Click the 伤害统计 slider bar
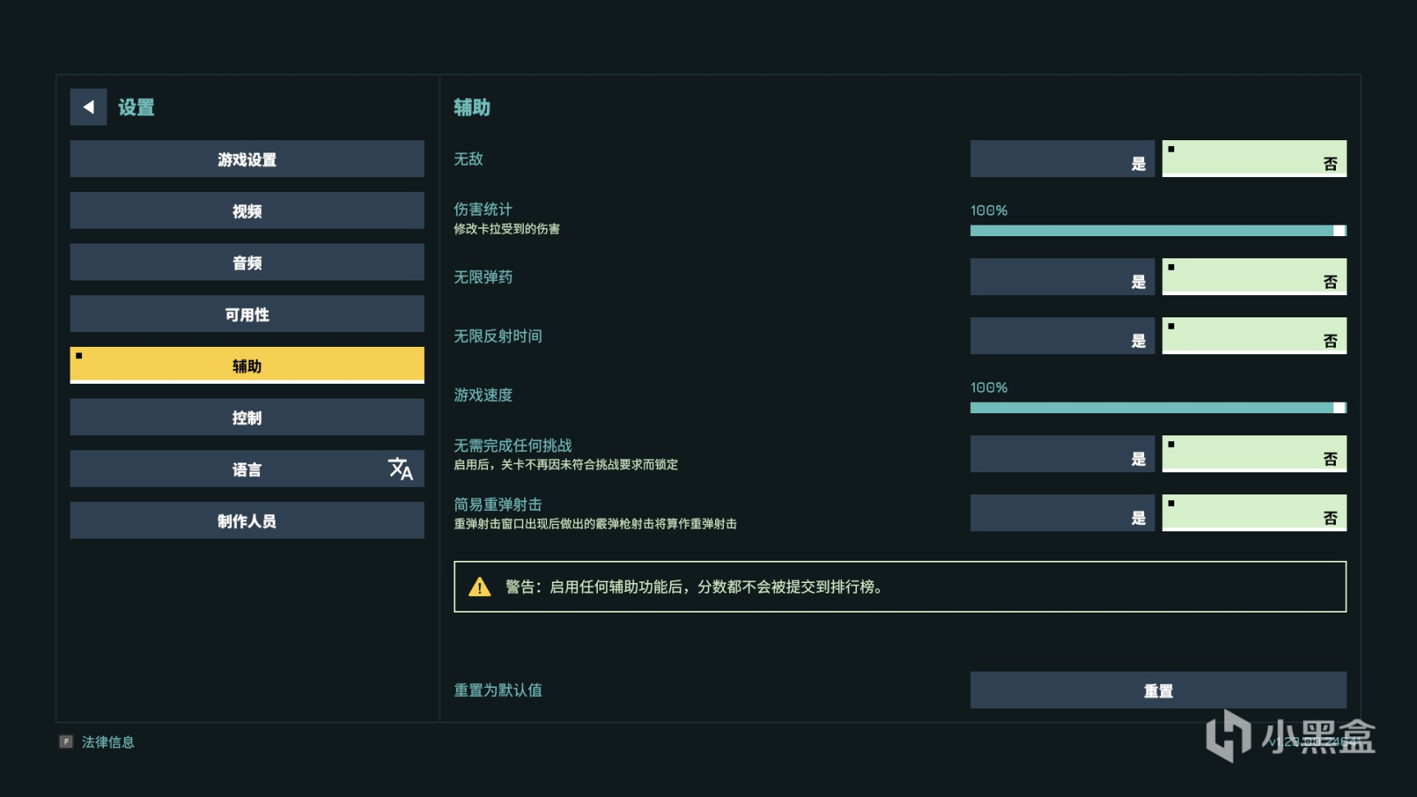 tap(1158, 230)
